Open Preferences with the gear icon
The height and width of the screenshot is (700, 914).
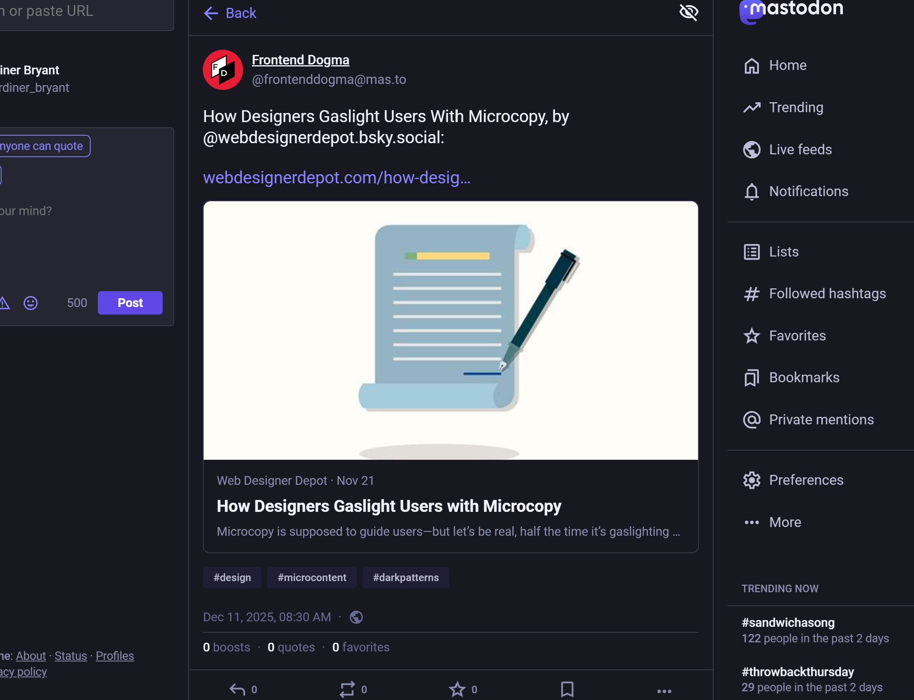(806, 480)
